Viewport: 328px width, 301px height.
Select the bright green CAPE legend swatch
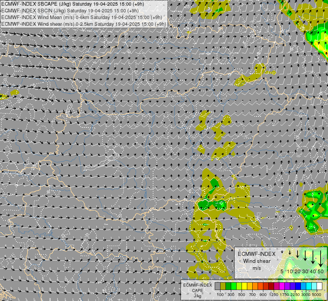click(234, 286)
